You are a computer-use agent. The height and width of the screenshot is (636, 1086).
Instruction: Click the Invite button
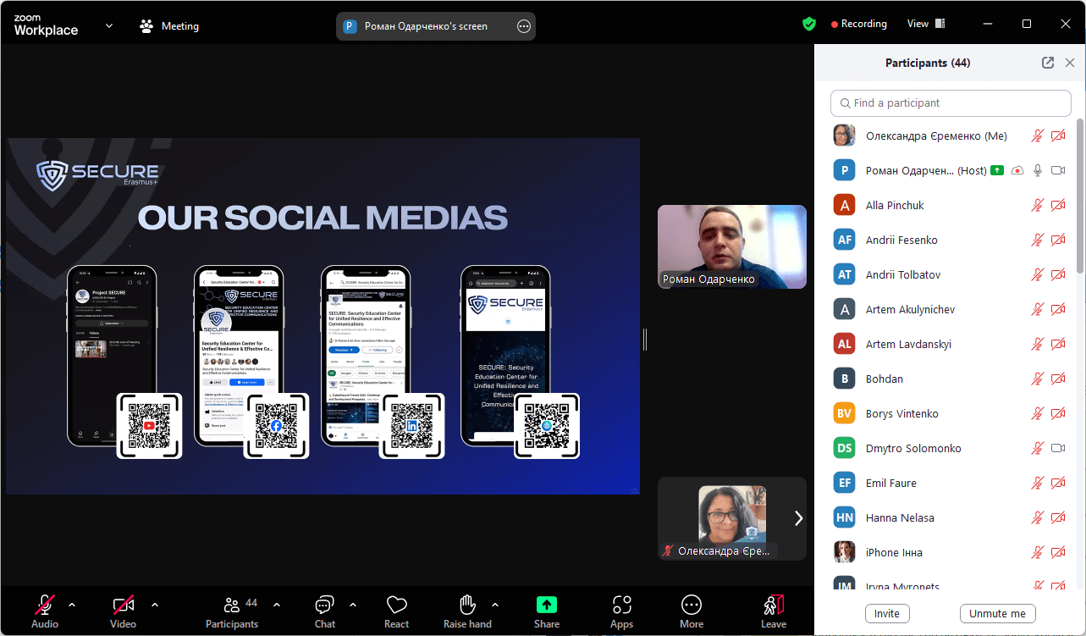[887, 614]
